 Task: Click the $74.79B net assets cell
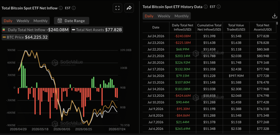point(262,96)
